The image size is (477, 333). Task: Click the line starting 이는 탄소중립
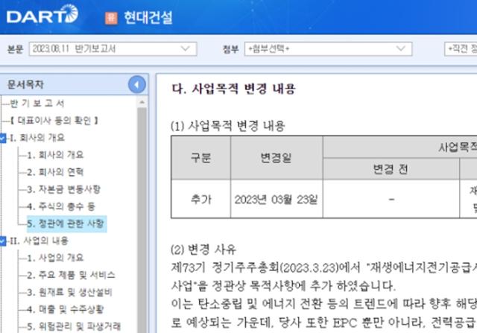tap(324, 304)
